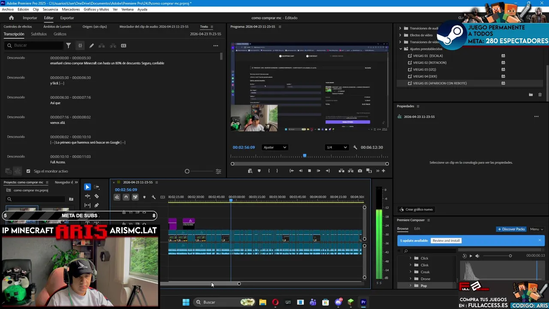Open transcript panel three-dots options
The width and height of the screenshot is (549, 309).
216,45
